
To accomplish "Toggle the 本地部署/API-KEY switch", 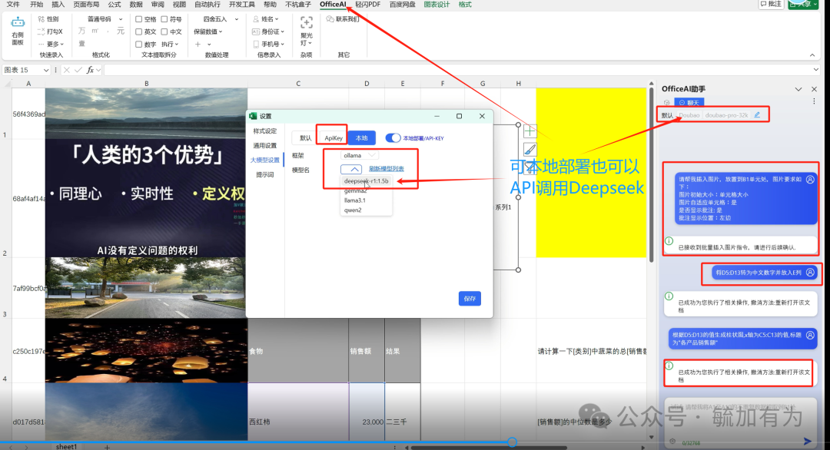I will point(393,138).
